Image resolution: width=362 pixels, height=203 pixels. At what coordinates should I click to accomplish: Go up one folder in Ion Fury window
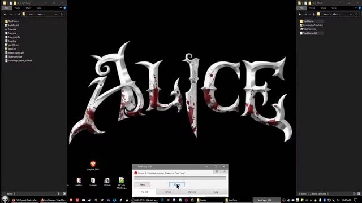pyautogui.click(x=19, y=14)
